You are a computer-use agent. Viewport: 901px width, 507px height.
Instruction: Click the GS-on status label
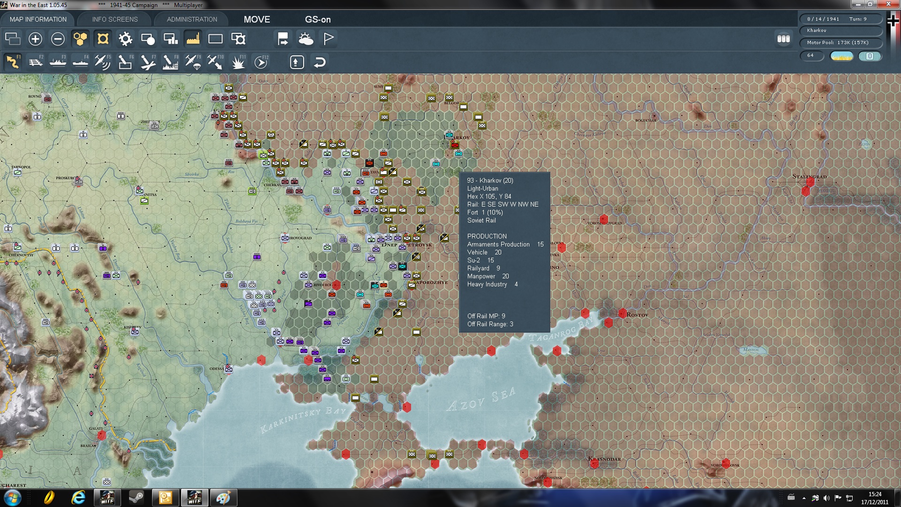pos(318,19)
